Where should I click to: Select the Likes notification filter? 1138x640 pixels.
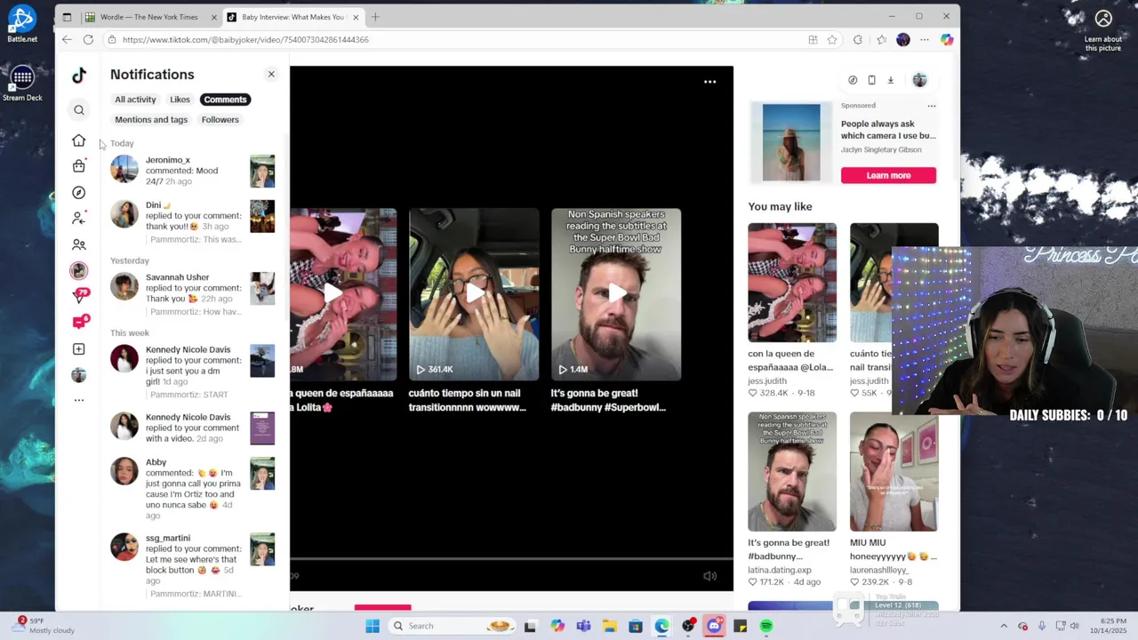[x=180, y=100]
